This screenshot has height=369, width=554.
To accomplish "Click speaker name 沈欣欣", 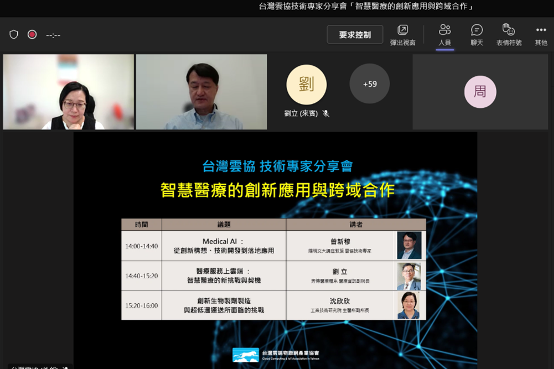I will coord(340,301).
